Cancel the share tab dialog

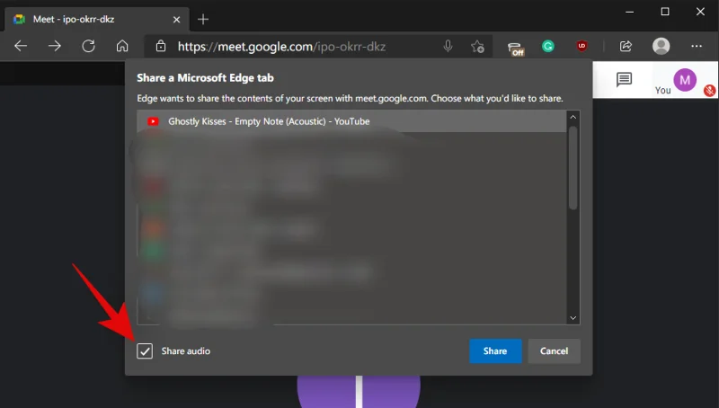[x=554, y=351]
